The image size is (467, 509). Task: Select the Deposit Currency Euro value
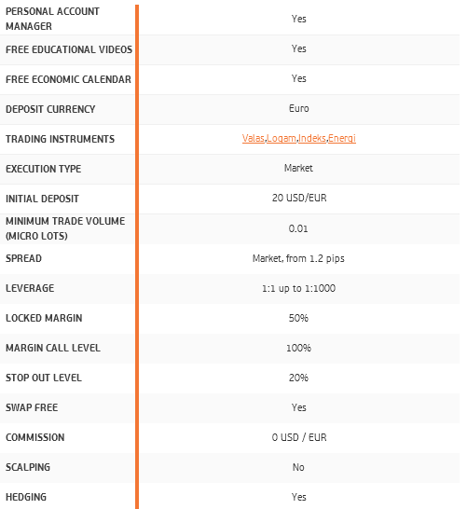point(299,108)
